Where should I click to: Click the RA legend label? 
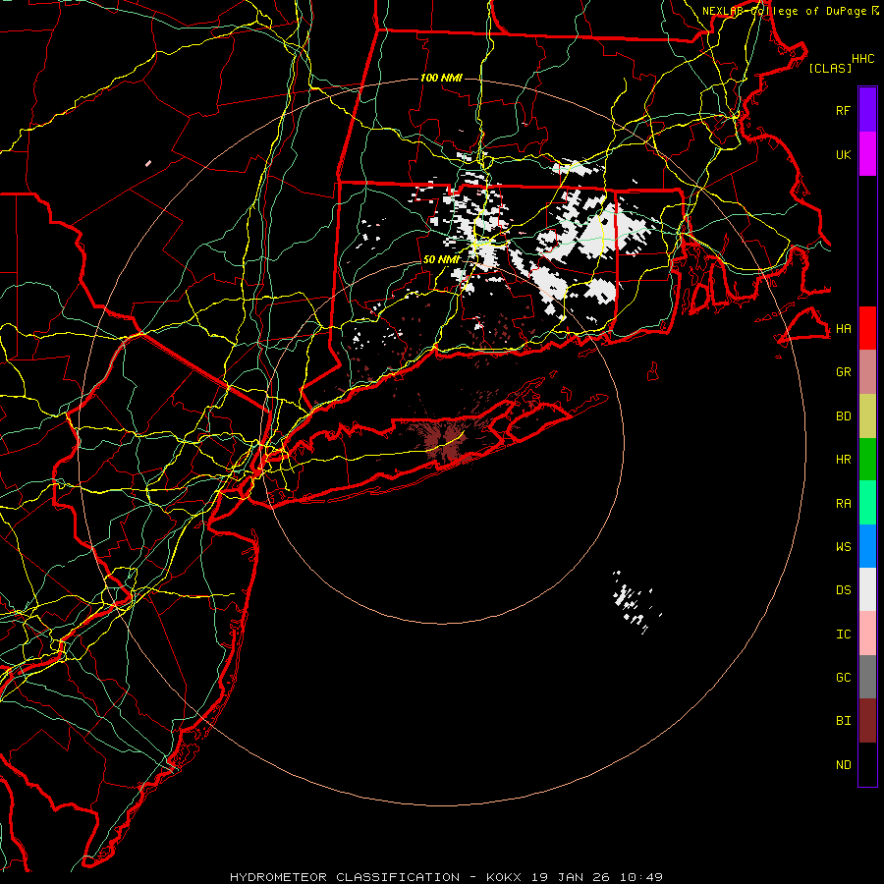point(843,504)
